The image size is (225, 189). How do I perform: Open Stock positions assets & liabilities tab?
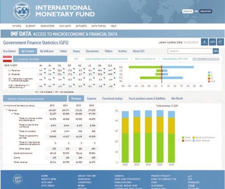tap(147, 98)
